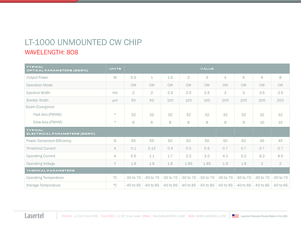Open the sales@lasertel.com email link

(x=168, y=216)
